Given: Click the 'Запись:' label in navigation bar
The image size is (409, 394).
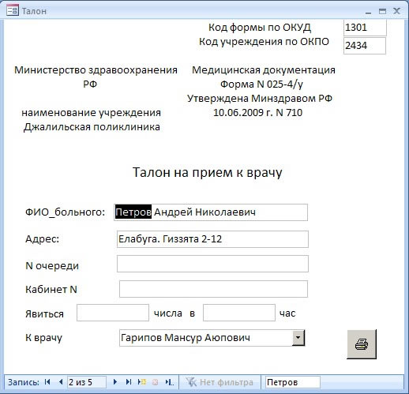Looking at the screenshot, I should (24, 382).
